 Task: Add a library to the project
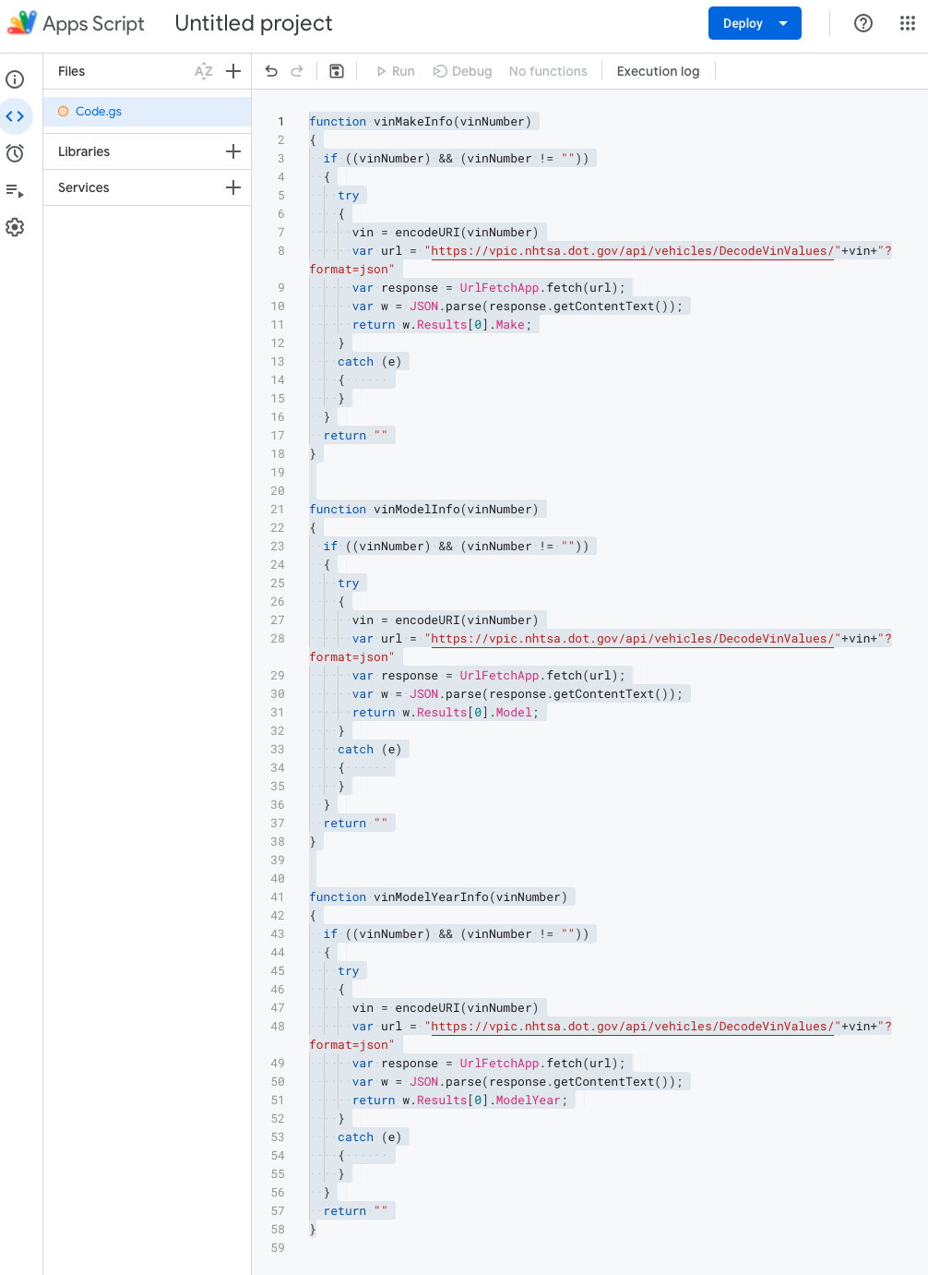232,150
